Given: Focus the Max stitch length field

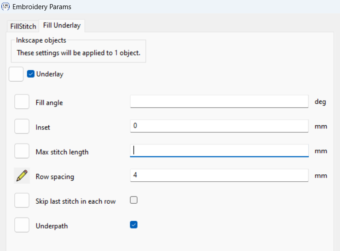Looking at the screenshot, I should pyautogui.click(x=219, y=151).
